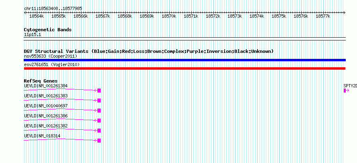Click the 18565k ruler tick label
The height and width of the screenshot is (163, 357).
[59, 16]
